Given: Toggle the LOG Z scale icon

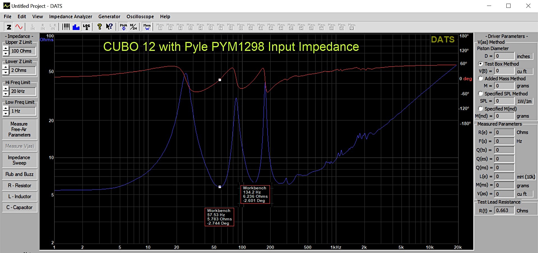Looking at the screenshot, I should (86, 27).
